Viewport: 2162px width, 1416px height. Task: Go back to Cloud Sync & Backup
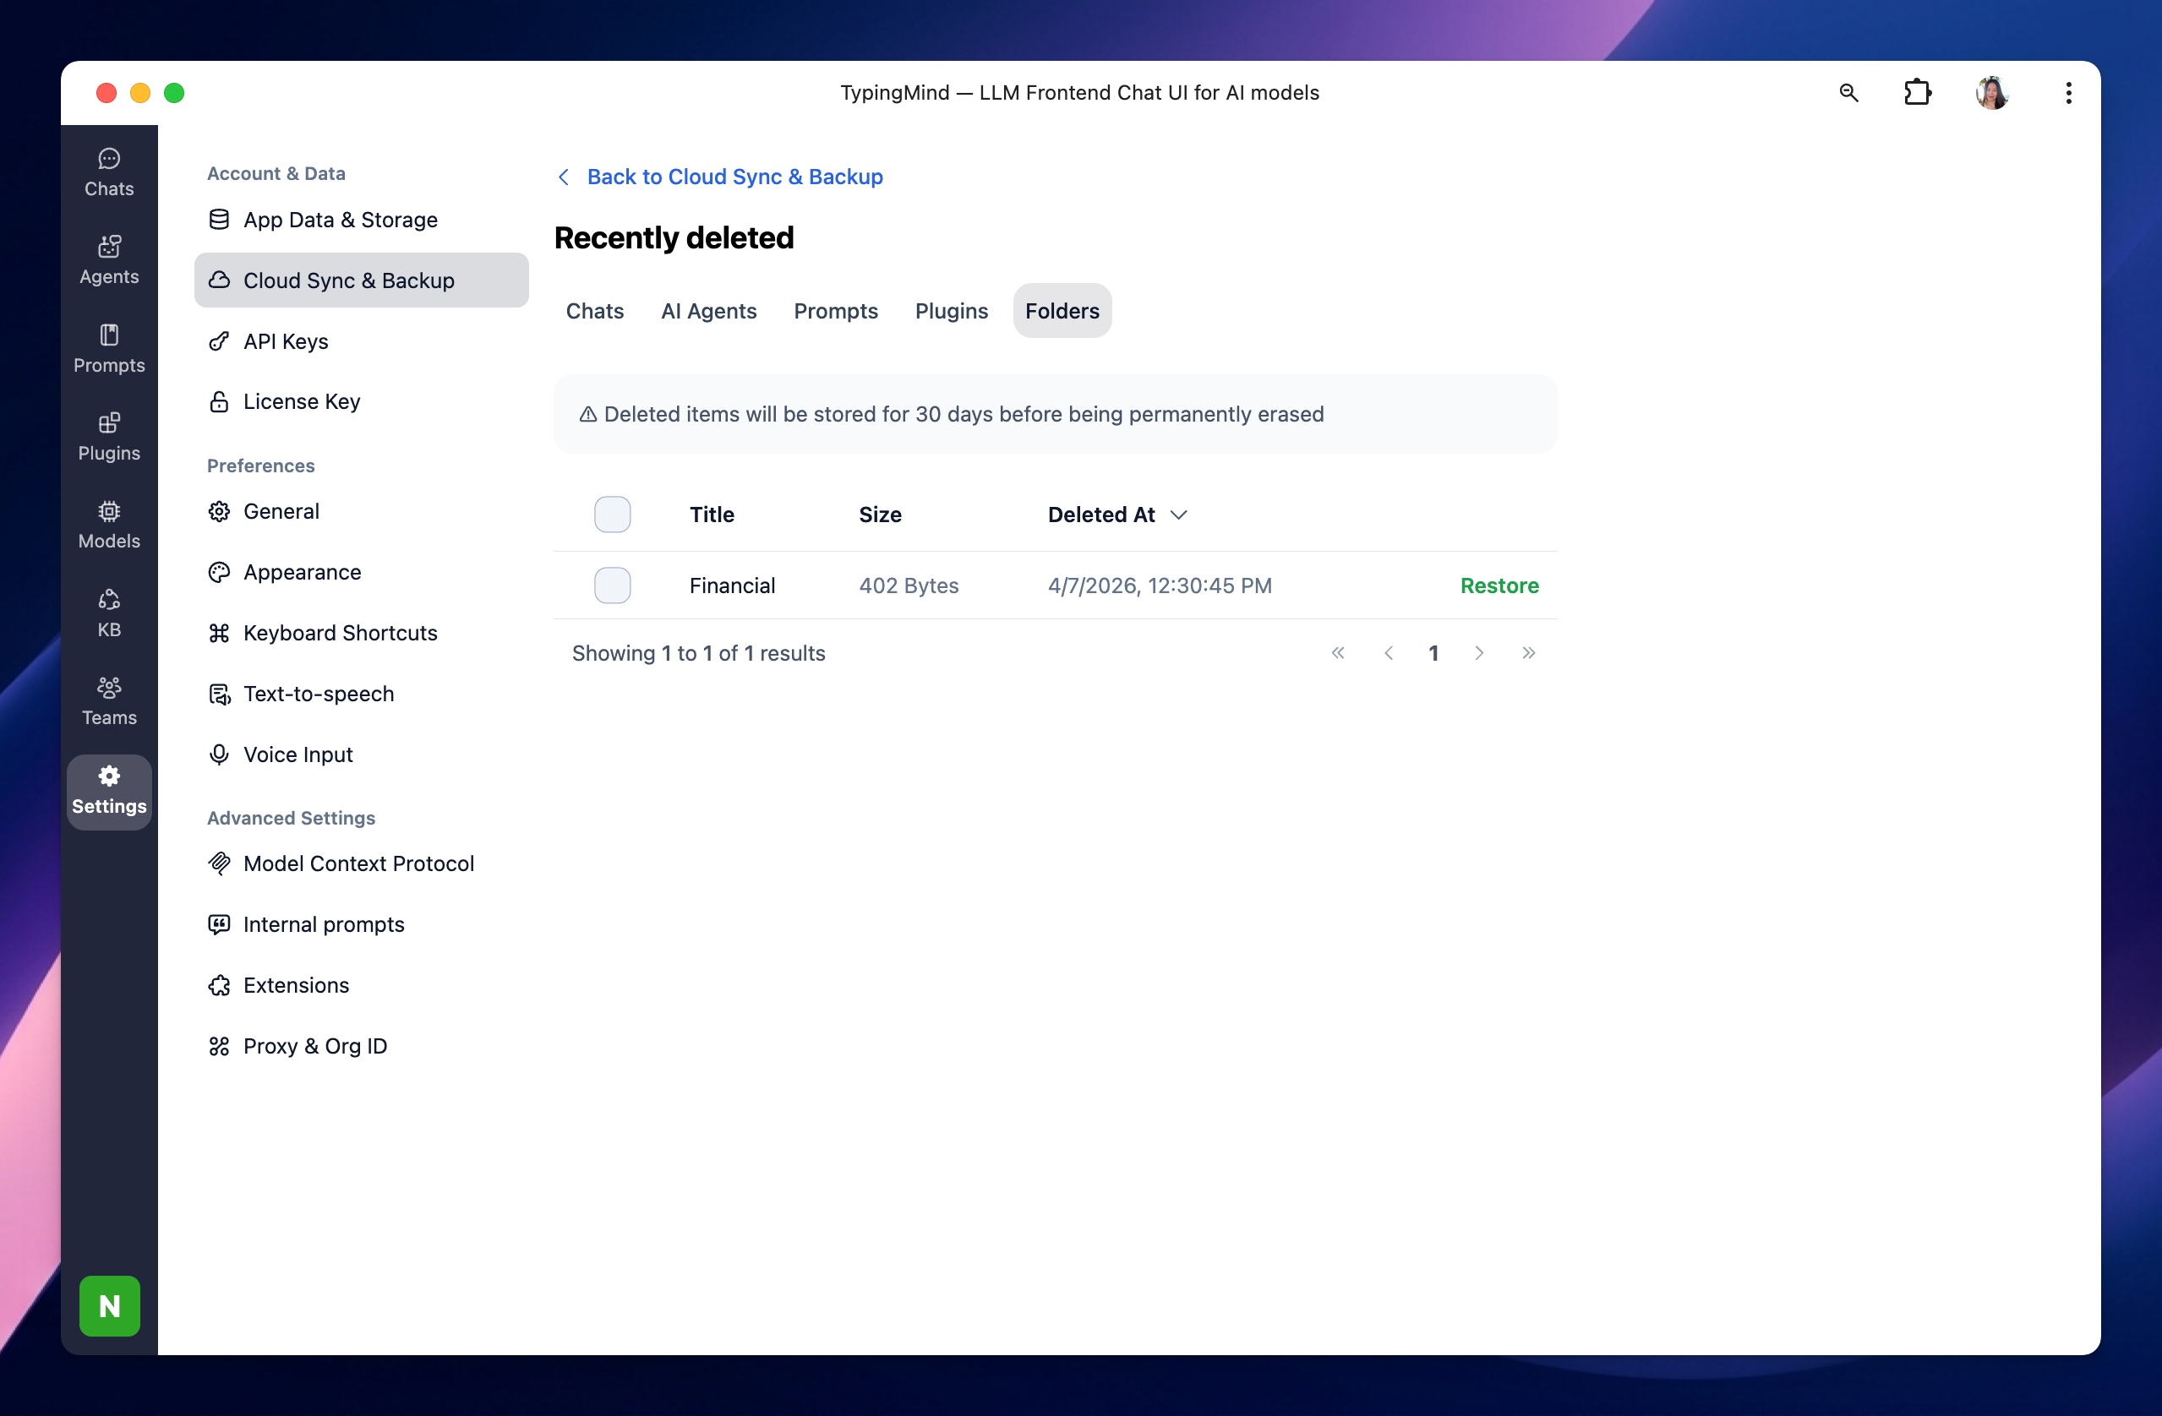tap(734, 177)
